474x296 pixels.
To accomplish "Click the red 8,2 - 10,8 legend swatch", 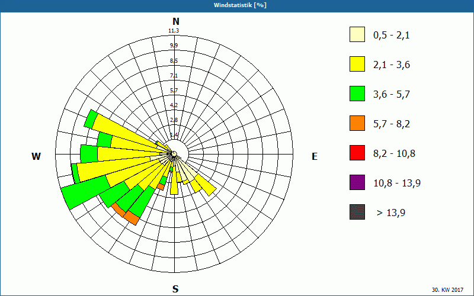I will coord(357,153).
